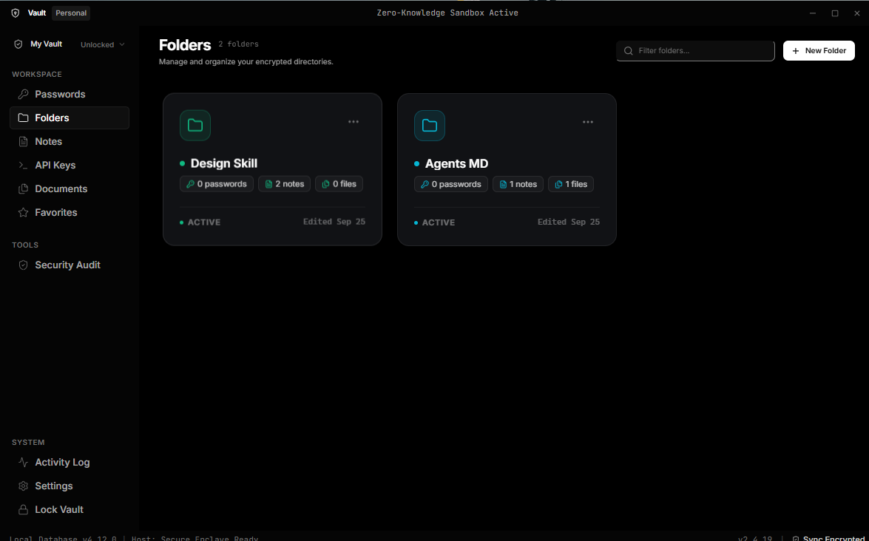Click the '2 notes' chip on Design Skill

[284, 184]
